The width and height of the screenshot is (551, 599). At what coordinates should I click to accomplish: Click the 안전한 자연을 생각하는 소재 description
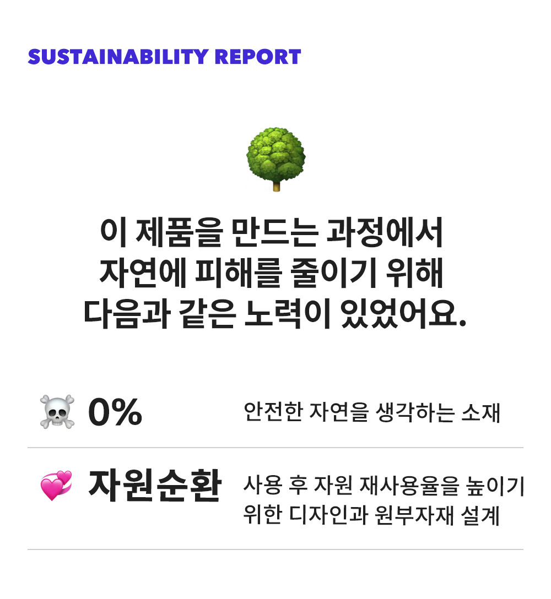(372, 412)
